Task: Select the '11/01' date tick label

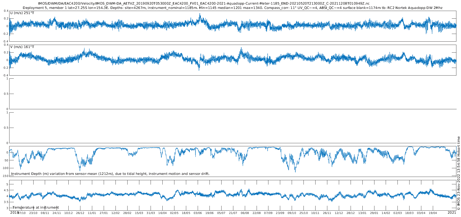Action: pyautogui.click(x=92, y=213)
